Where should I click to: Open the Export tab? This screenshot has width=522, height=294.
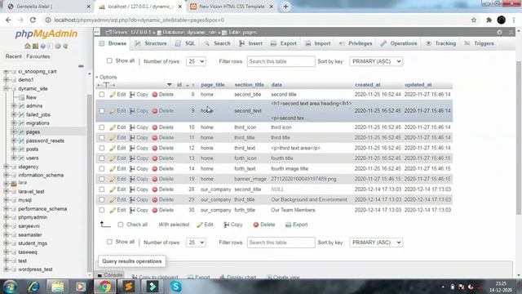(284, 43)
